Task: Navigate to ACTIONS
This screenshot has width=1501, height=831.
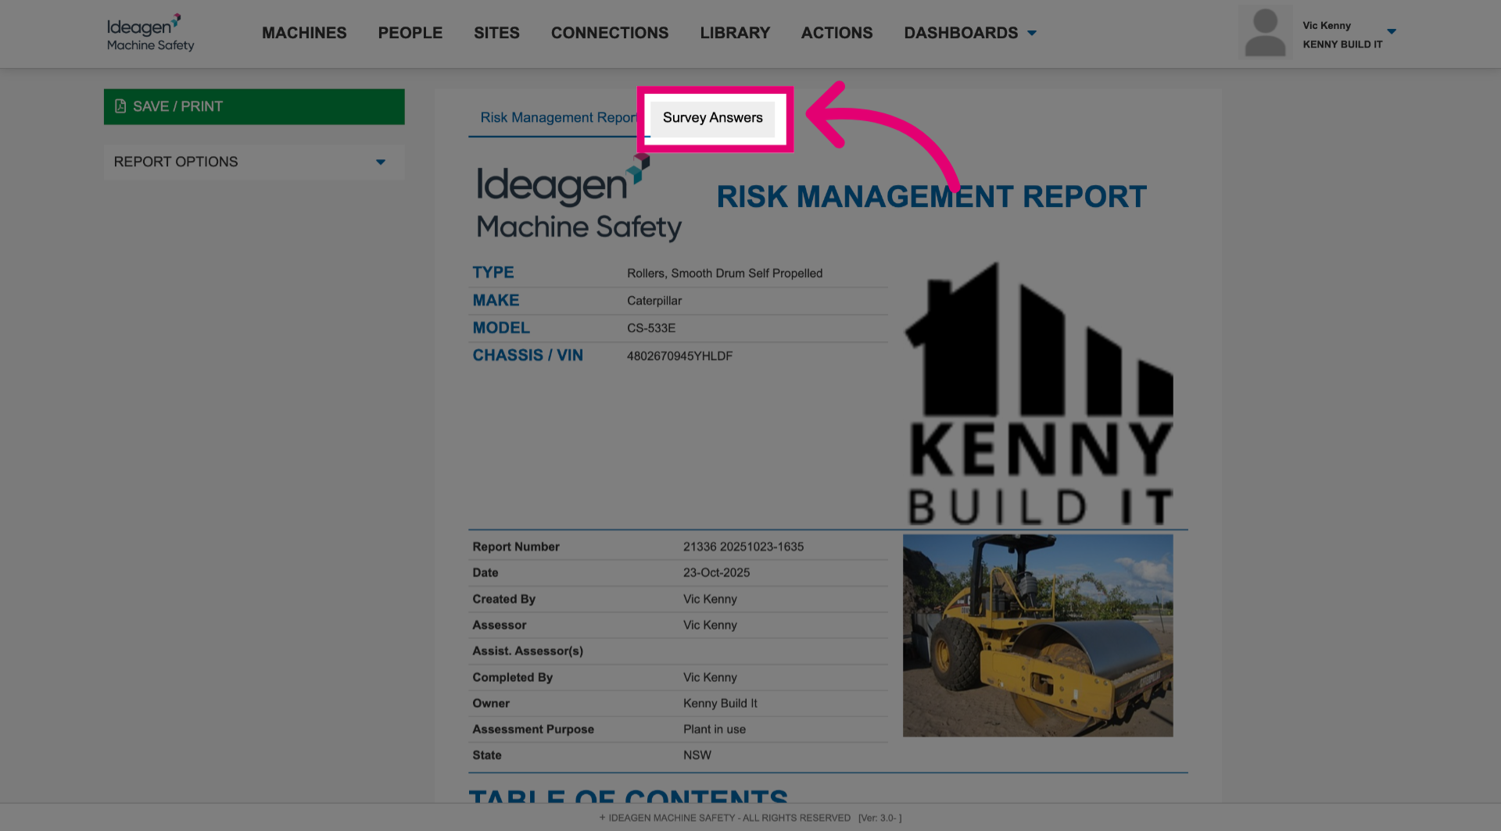Action: [836, 33]
